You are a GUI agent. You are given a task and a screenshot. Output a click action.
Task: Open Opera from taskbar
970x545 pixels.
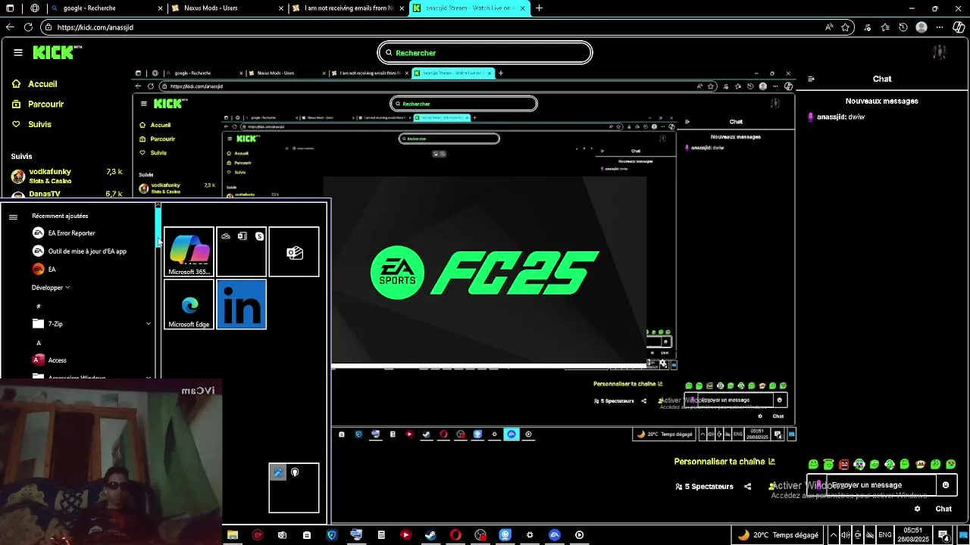(455, 535)
